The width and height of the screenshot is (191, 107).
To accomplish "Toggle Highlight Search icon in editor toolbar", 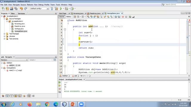I will pyautogui.click(x=98, y=17).
